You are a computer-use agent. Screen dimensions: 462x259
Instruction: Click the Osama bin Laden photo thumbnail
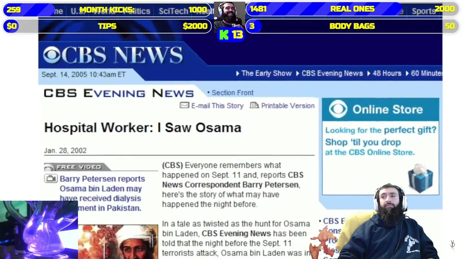tap(118, 242)
